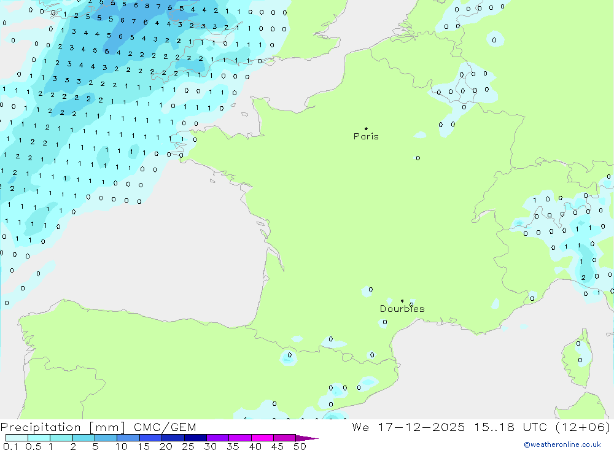Click the Paris city label
Image resolution: width=614 pixels, height=450 pixels.
point(366,136)
